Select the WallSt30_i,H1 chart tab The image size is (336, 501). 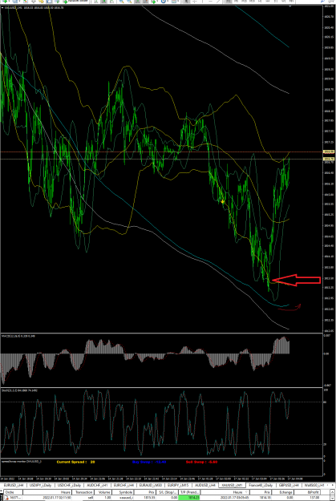(x=314, y=485)
